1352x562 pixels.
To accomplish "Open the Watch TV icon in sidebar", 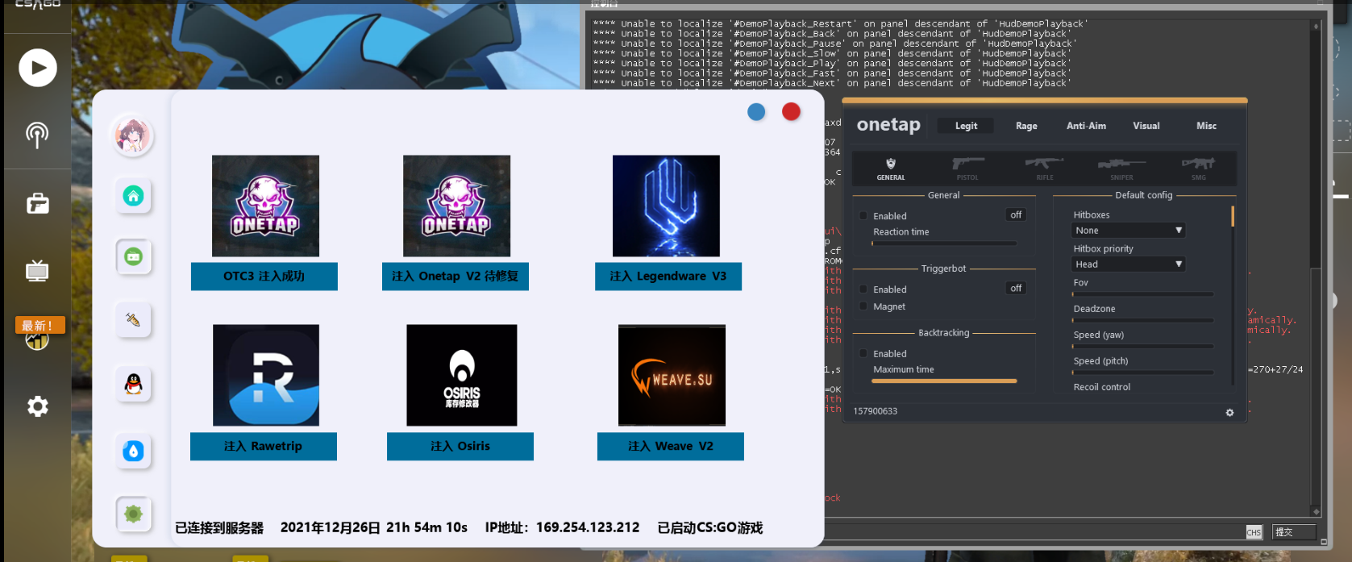I will pyautogui.click(x=38, y=271).
